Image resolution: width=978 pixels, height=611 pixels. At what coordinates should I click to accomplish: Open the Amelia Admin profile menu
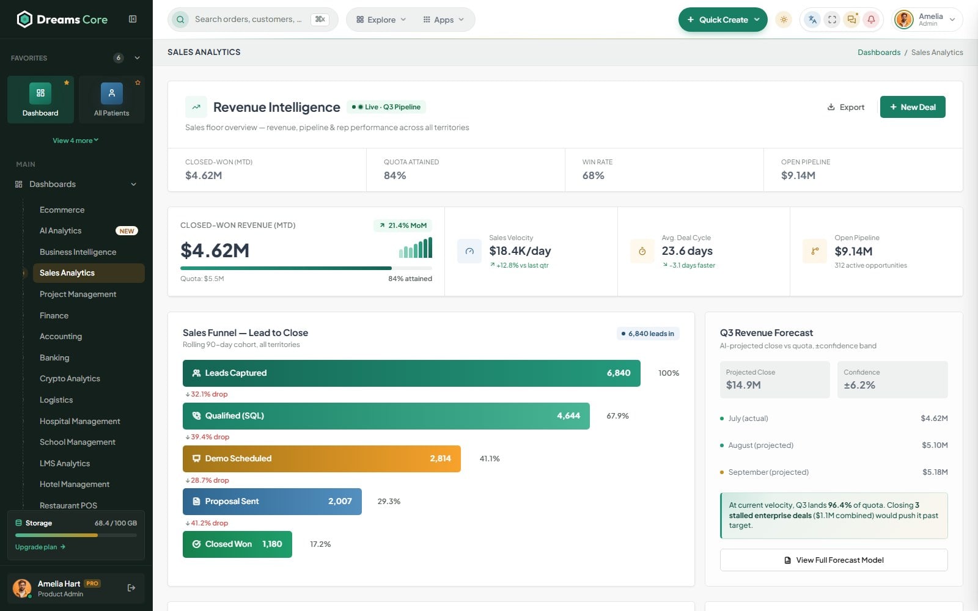[928, 20]
